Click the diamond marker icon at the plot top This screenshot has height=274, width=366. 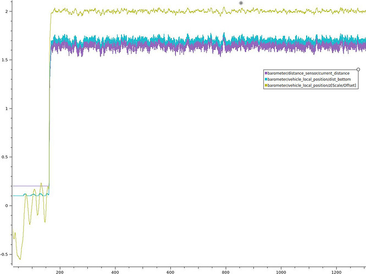[241, 3]
